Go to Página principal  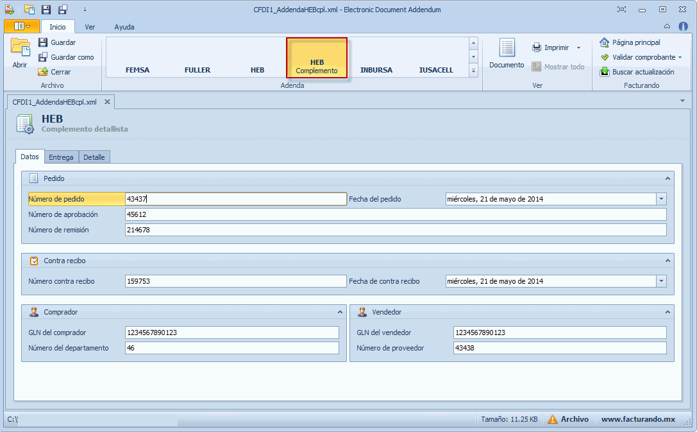630,42
